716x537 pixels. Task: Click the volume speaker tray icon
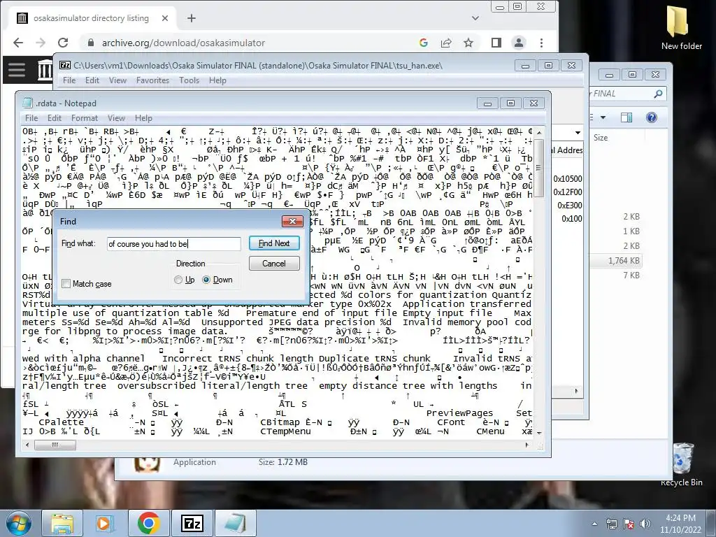(645, 524)
